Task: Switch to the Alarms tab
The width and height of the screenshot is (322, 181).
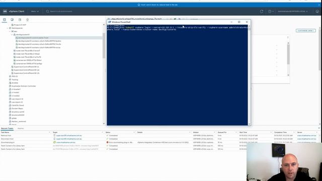Action: [21, 129]
